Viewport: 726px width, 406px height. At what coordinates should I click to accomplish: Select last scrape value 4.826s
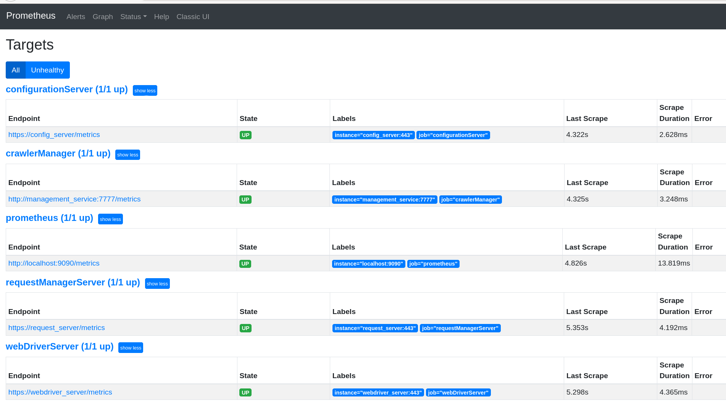(576, 263)
